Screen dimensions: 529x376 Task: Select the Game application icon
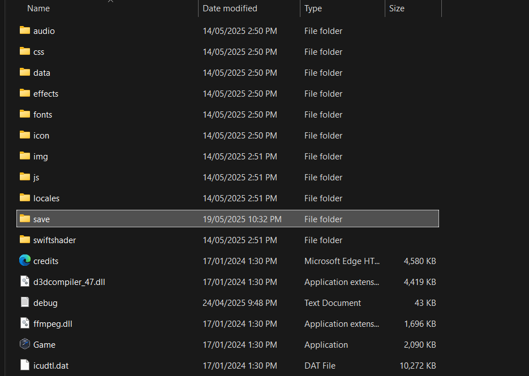point(25,344)
